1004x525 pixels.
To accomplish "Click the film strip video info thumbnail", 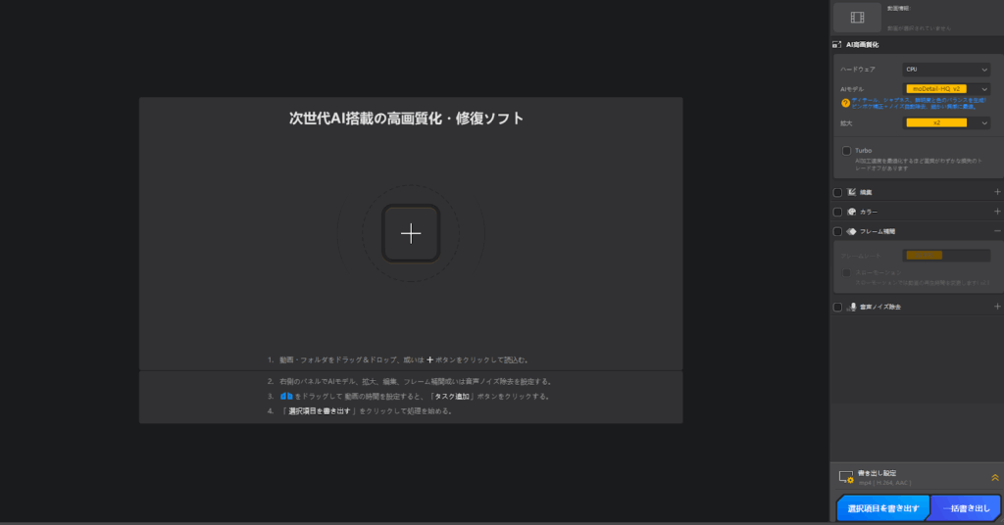I will (857, 17).
